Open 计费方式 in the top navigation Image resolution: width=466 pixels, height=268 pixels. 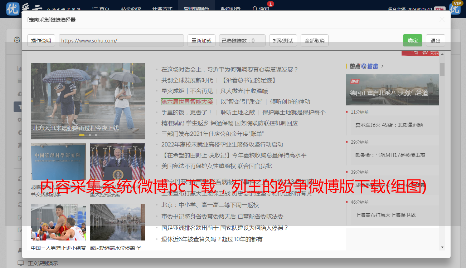162,9
